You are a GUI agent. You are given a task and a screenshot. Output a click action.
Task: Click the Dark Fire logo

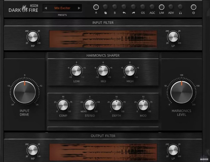(x=24, y=9)
